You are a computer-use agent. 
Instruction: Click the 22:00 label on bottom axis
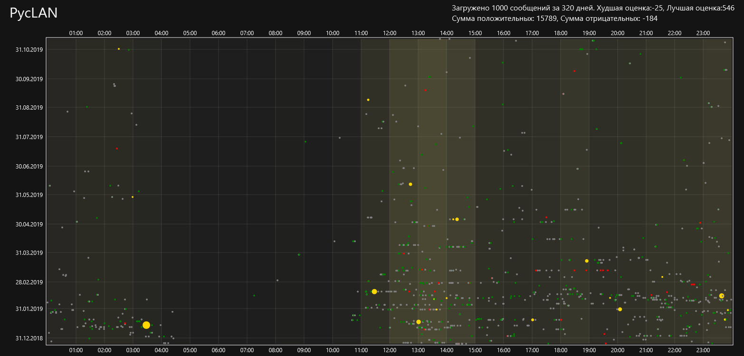pyautogui.click(x=675, y=350)
